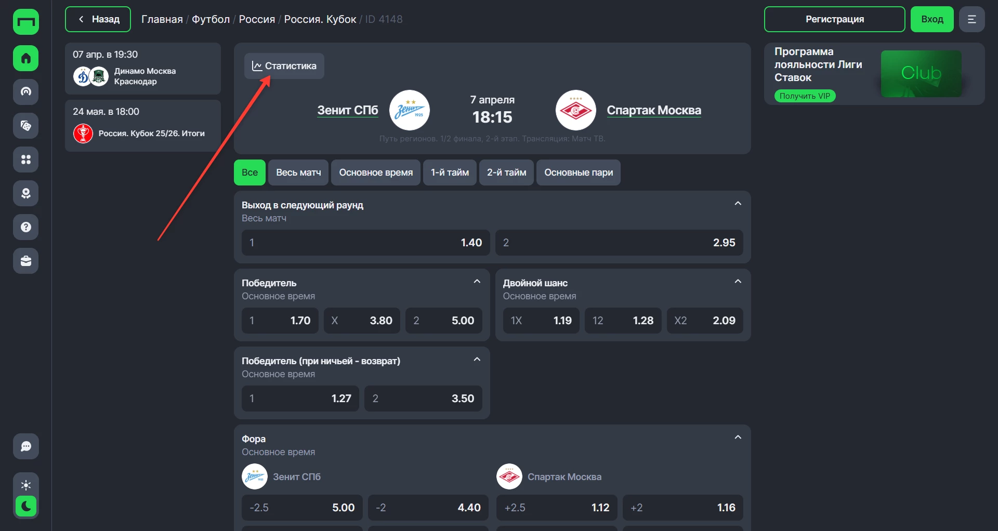Collapse the 'Двойной шанс' market
This screenshot has width=998, height=531.
point(738,282)
